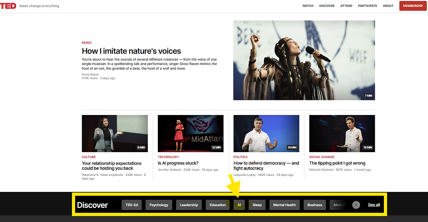The width and height of the screenshot is (428, 222).
Task: Open the ABOUT menu
Action: coord(388,6)
